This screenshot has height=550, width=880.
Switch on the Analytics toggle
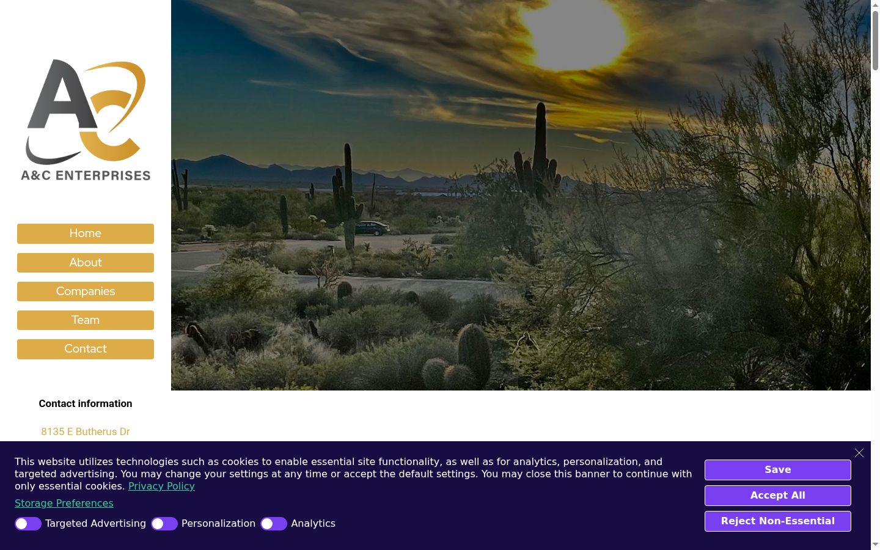274,524
